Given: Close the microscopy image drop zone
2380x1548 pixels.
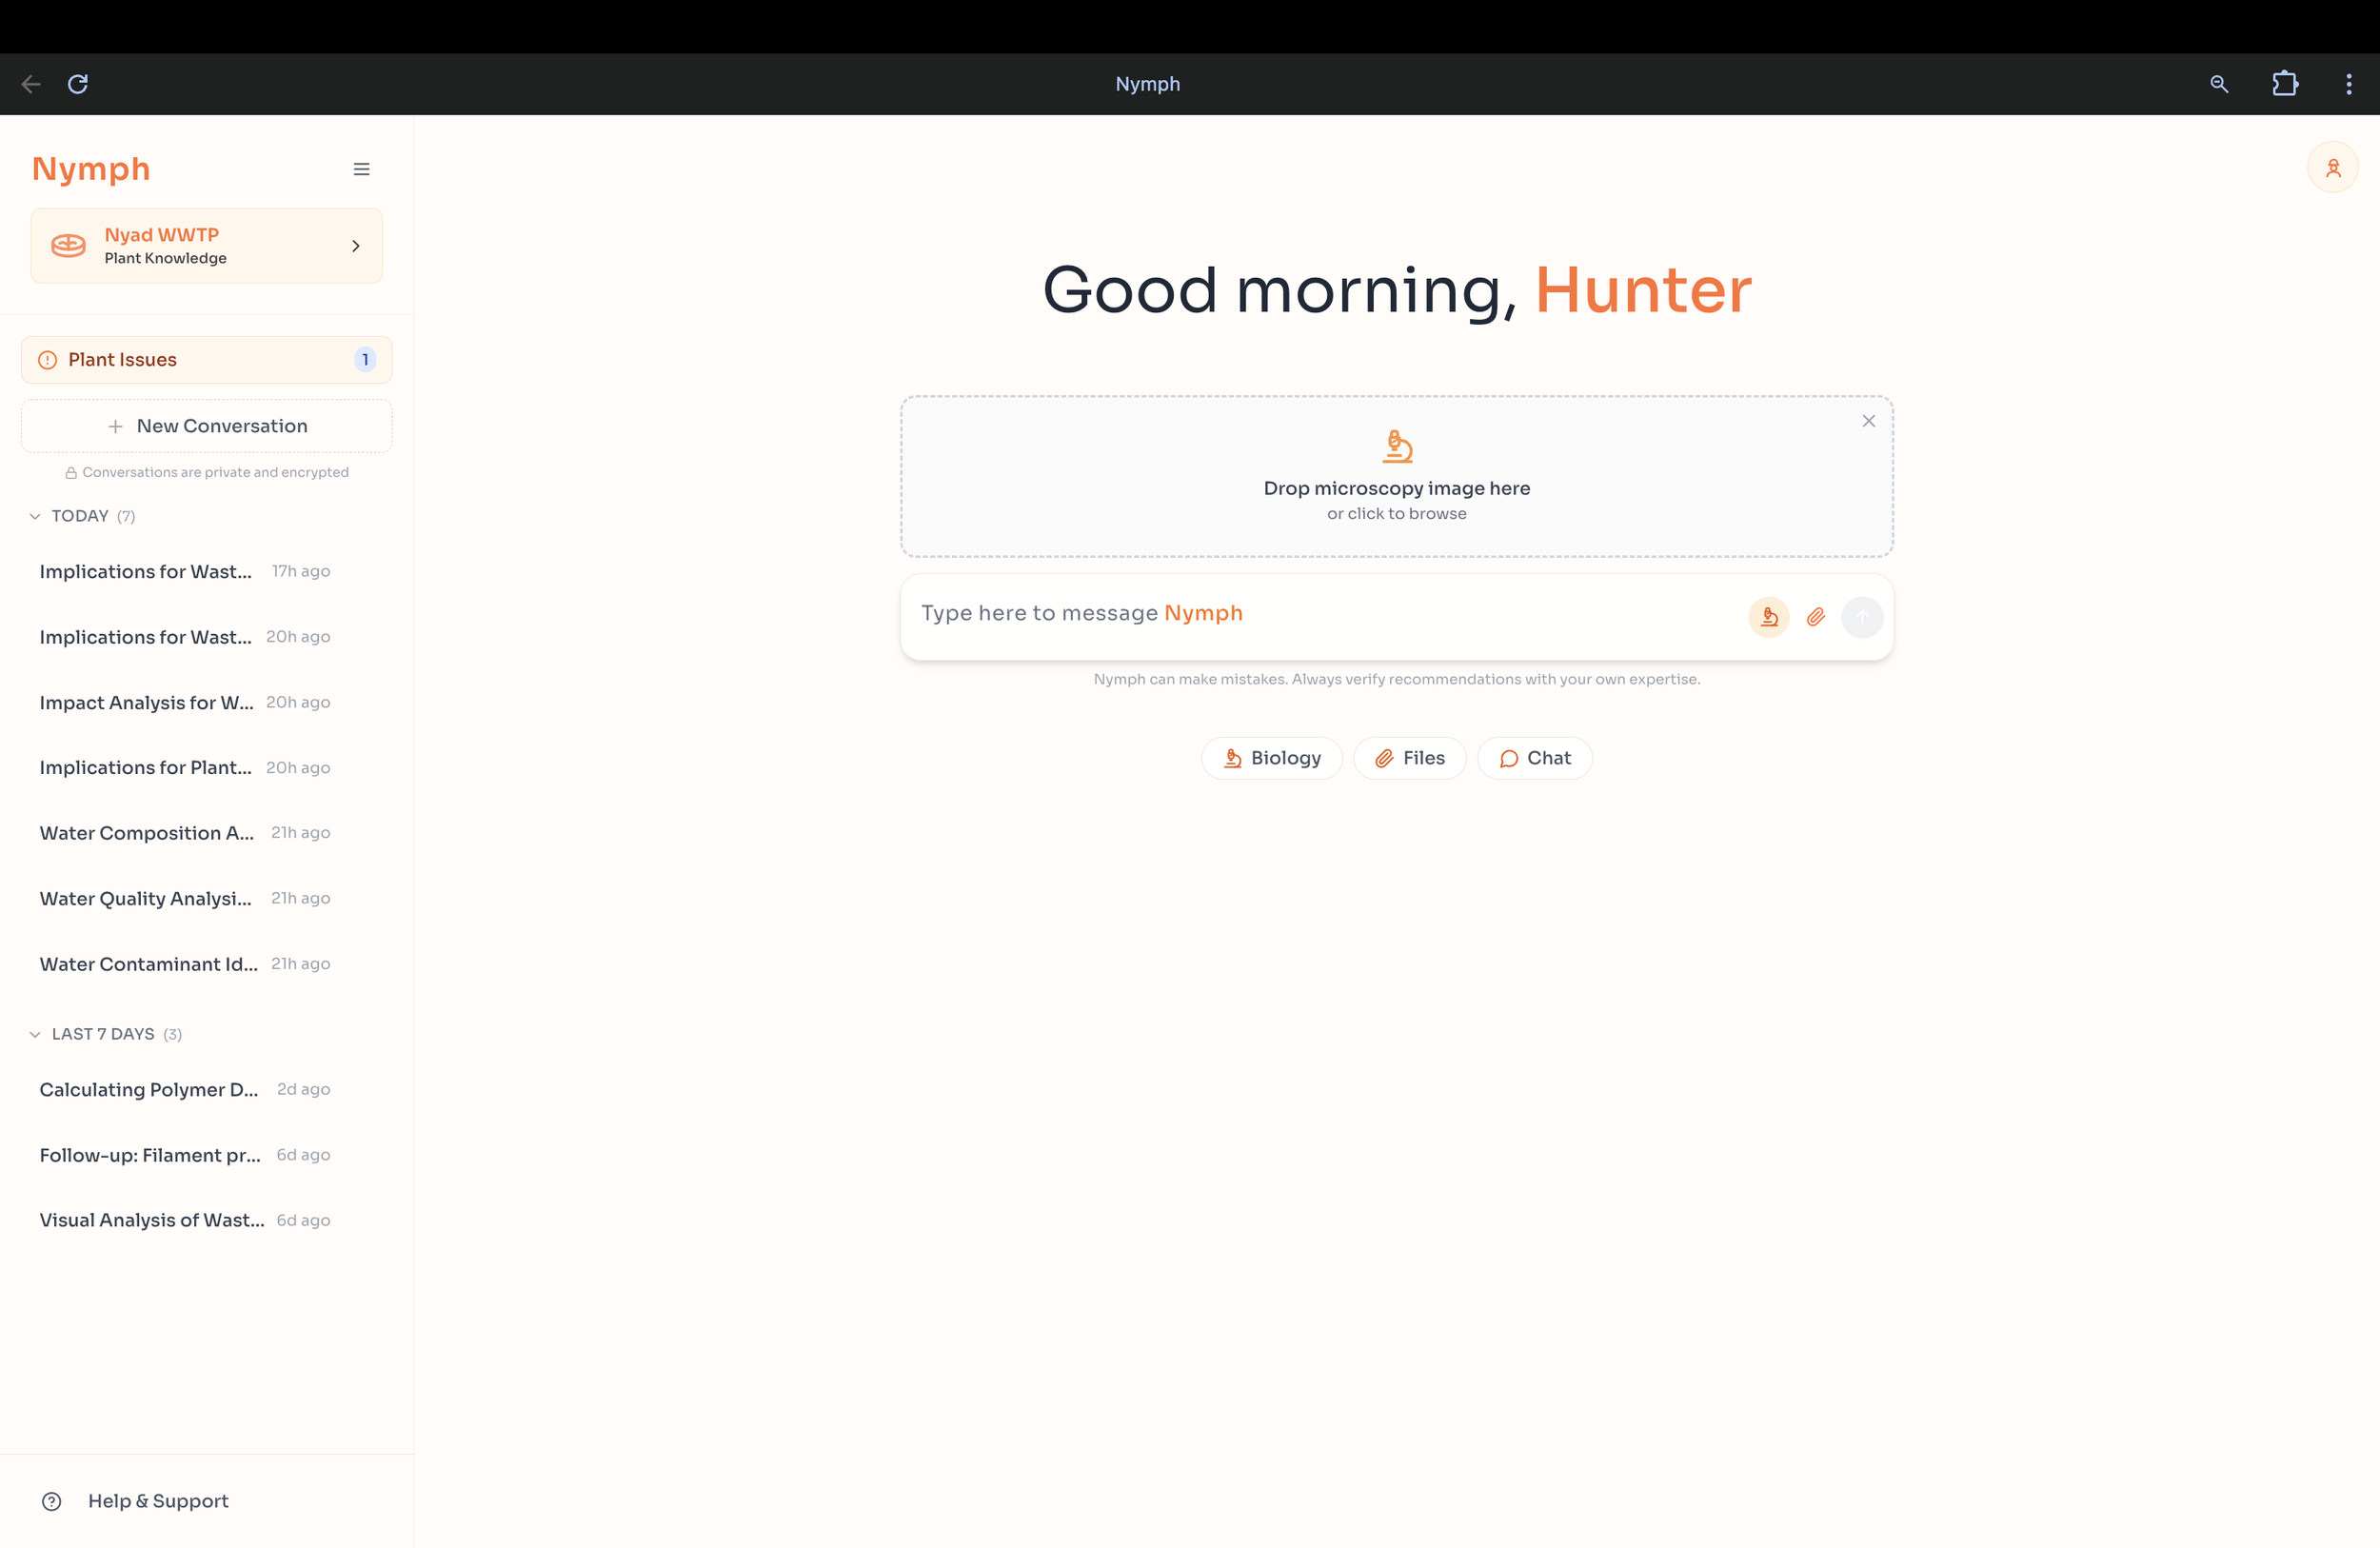Looking at the screenshot, I should click(x=1868, y=421).
